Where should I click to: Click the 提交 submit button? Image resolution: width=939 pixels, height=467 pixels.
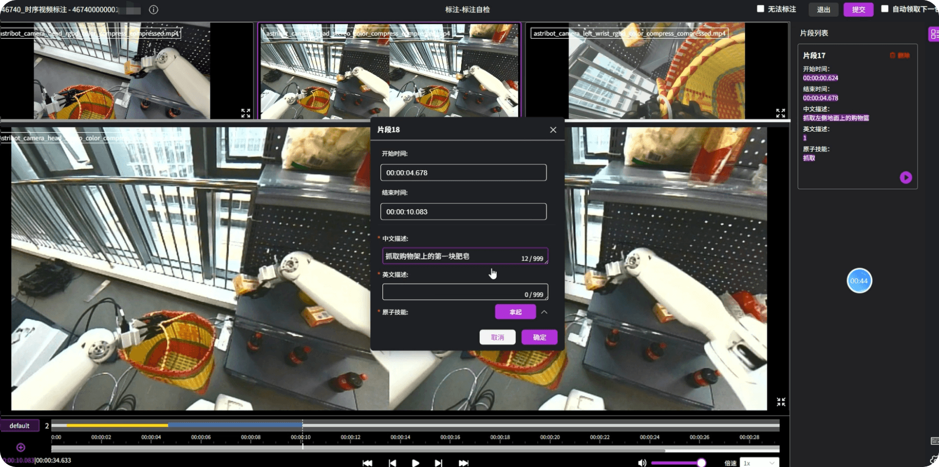pyautogui.click(x=858, y=9)
